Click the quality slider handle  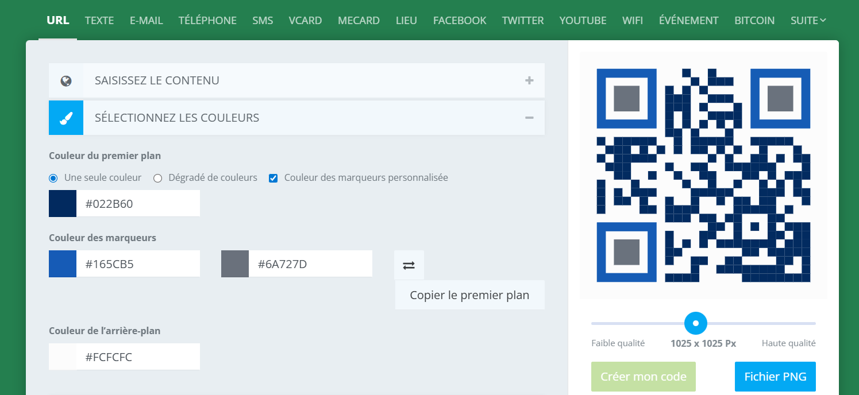click(696, 323)
